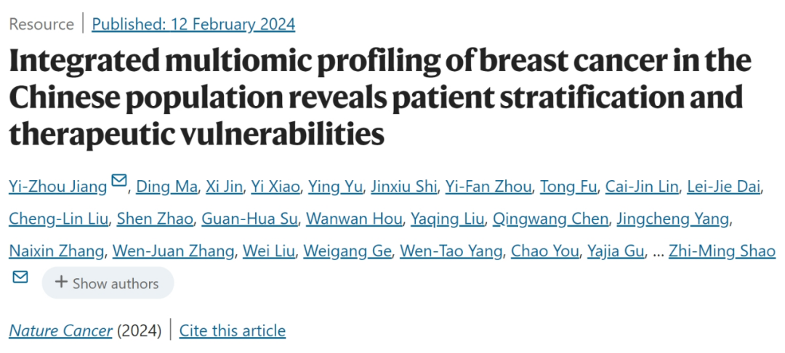
Task: Select author Ding Ma
Action: (166, 187)
